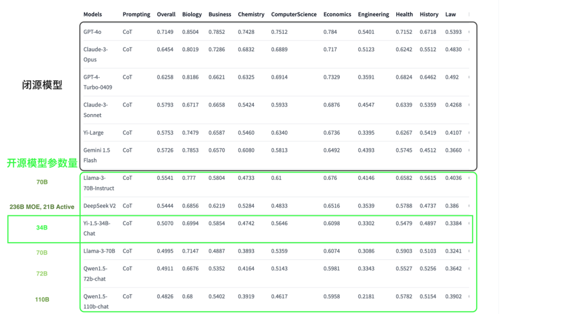Select the DeepSeek V2 model name
570x314 pixels.
click(x=99, y=206)
